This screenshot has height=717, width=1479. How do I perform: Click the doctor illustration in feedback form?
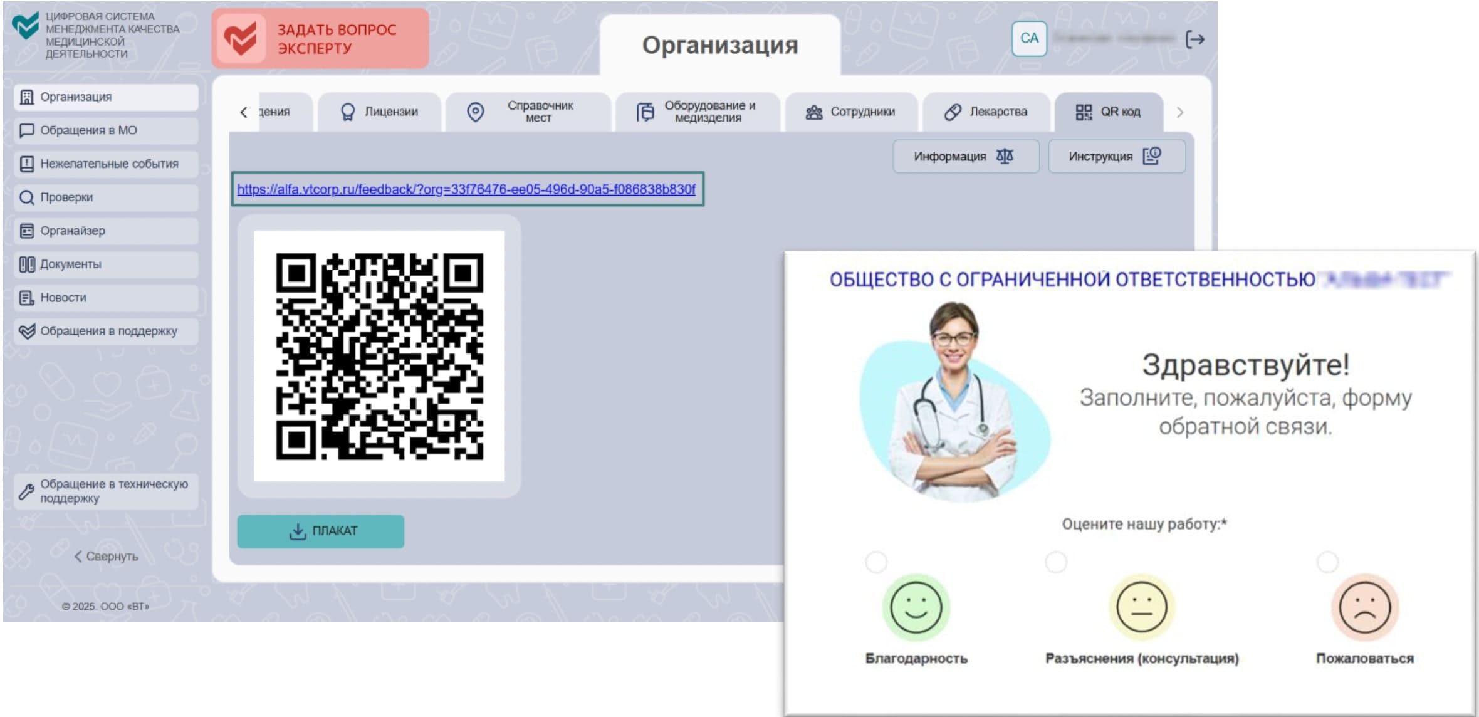click(x=954, y=402)
